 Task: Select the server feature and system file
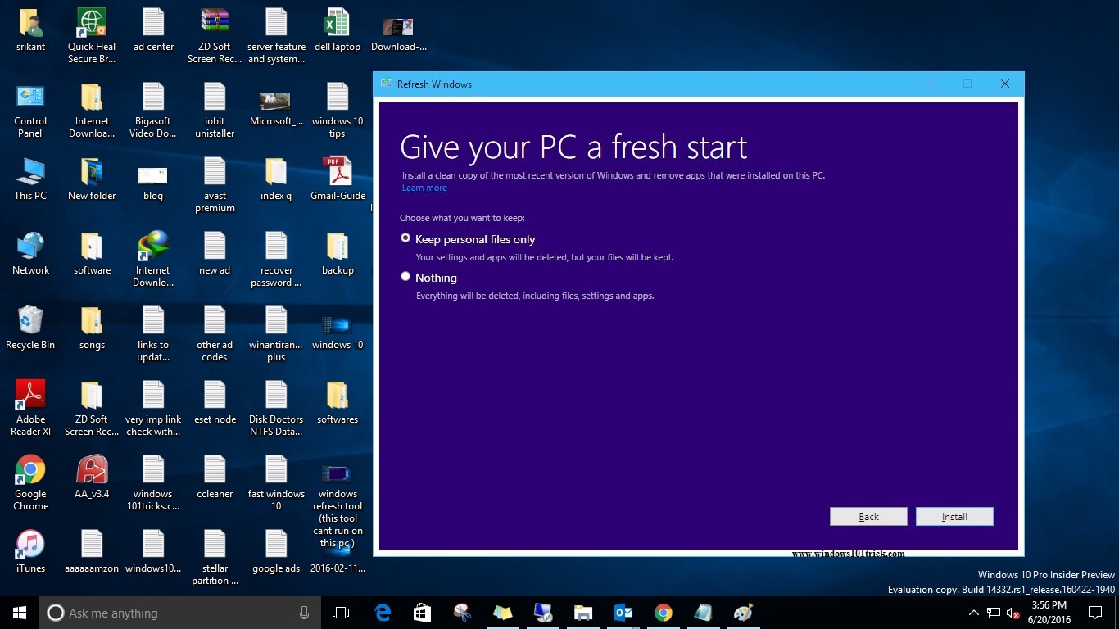click(x=276, y=35)
